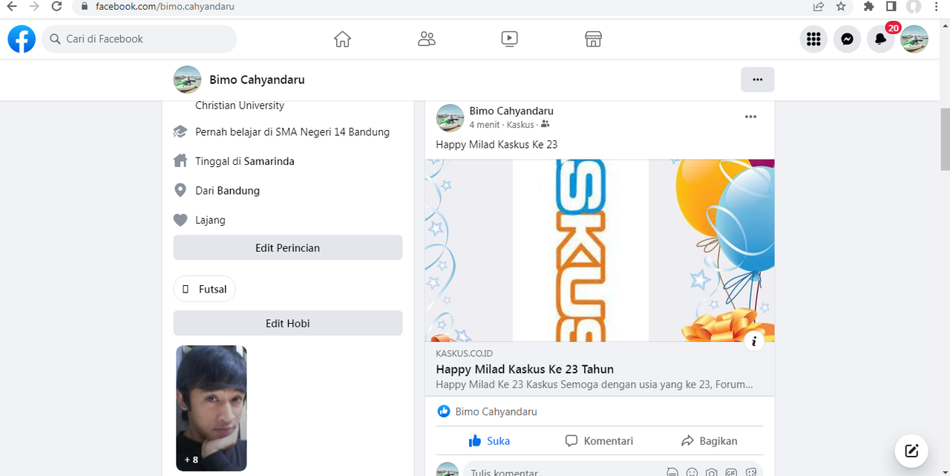950x476 pixels.
Task: Open Happy Milad Kaskus Ke 23 Tahun link
Action: point(525,369)
